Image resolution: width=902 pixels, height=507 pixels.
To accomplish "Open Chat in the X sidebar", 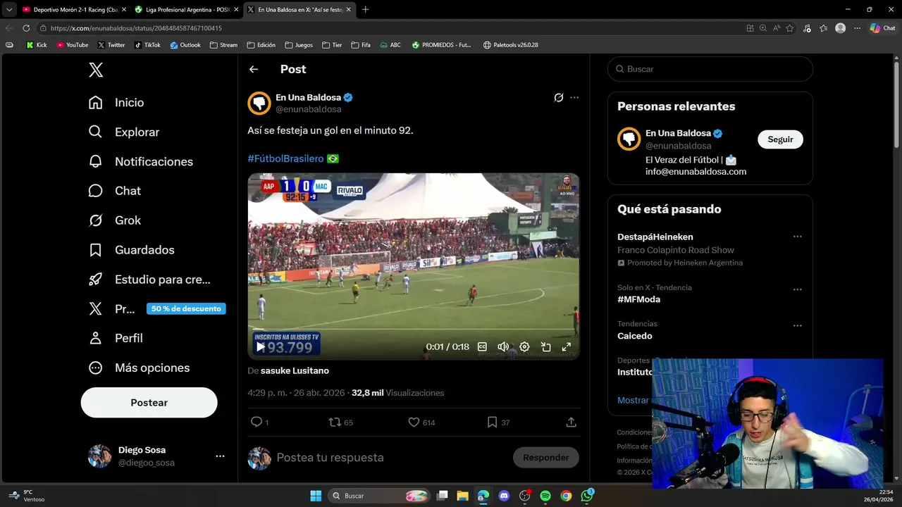I will (x=115, y=191).
